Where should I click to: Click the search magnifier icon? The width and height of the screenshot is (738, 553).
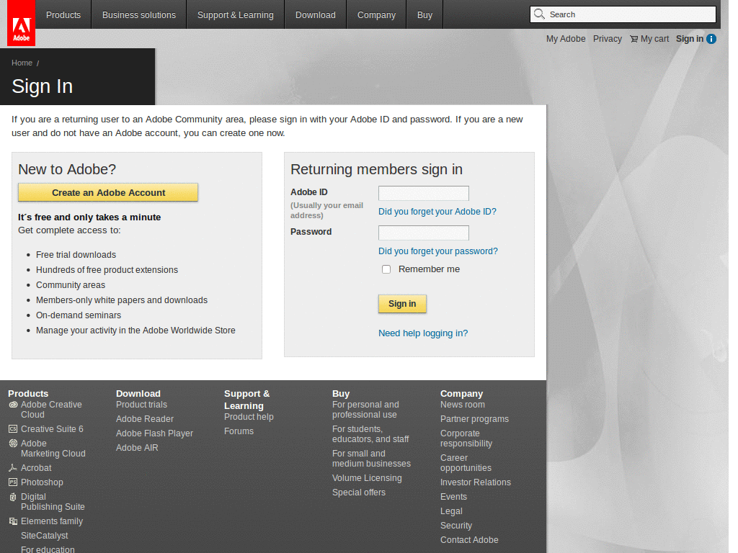pos(539,14)
